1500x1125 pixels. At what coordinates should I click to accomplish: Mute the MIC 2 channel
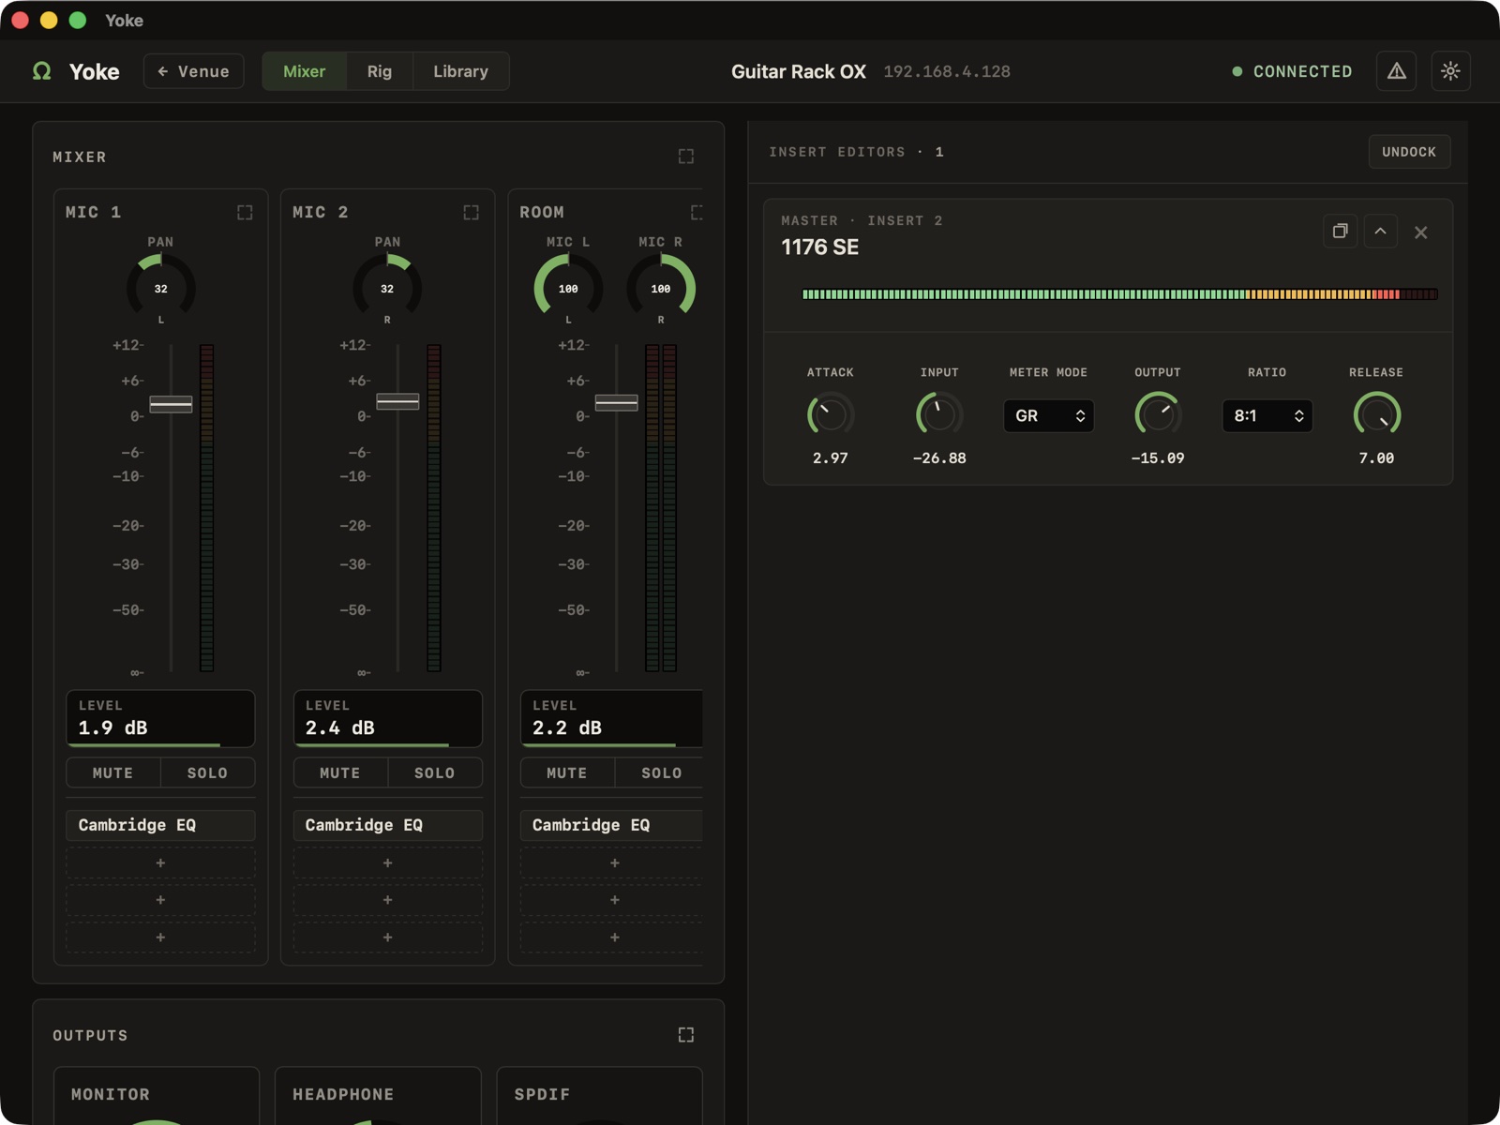340,772
